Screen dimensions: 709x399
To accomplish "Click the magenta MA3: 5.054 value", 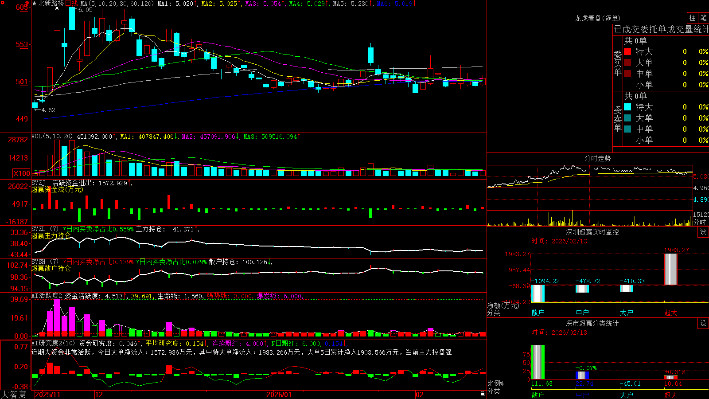I will click(x=265, y=4).
